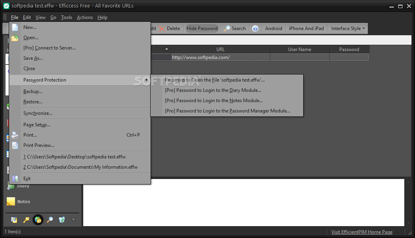
Task: Click the Delete toolbar button
Action: pos(169,29)
